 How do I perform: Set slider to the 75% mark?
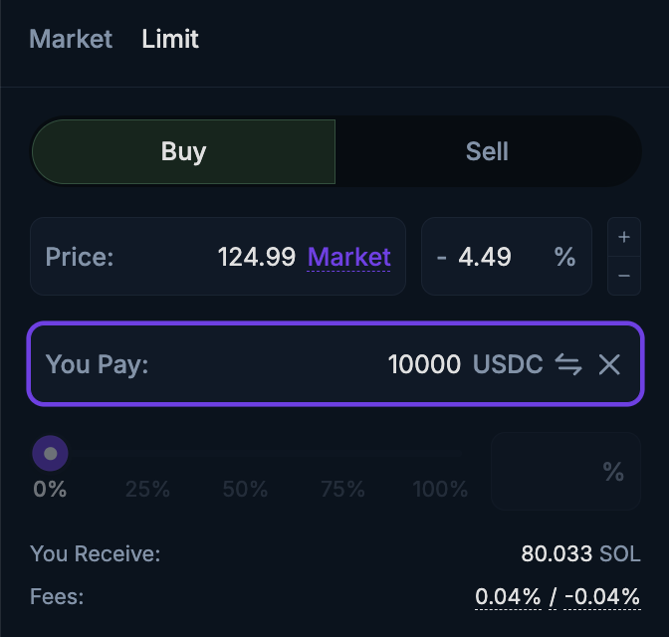click(x=342, y=456)
